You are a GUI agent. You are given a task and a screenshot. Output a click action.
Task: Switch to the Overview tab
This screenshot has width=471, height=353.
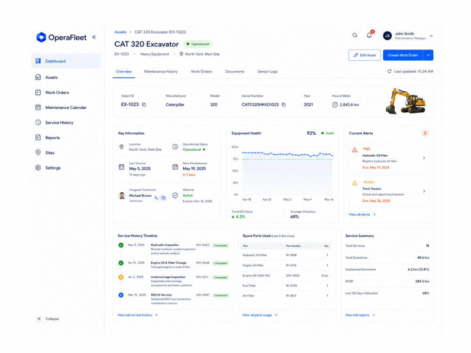[124, 72]
